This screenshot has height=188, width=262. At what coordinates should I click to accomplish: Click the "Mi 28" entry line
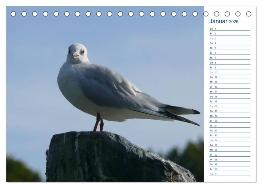point(229,160)
